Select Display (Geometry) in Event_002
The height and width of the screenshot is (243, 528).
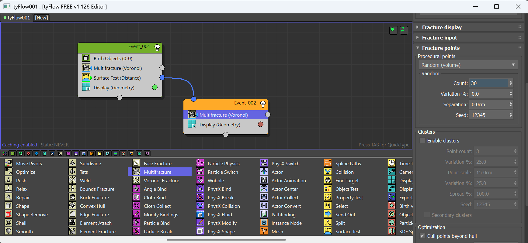(x=220, y=125)
